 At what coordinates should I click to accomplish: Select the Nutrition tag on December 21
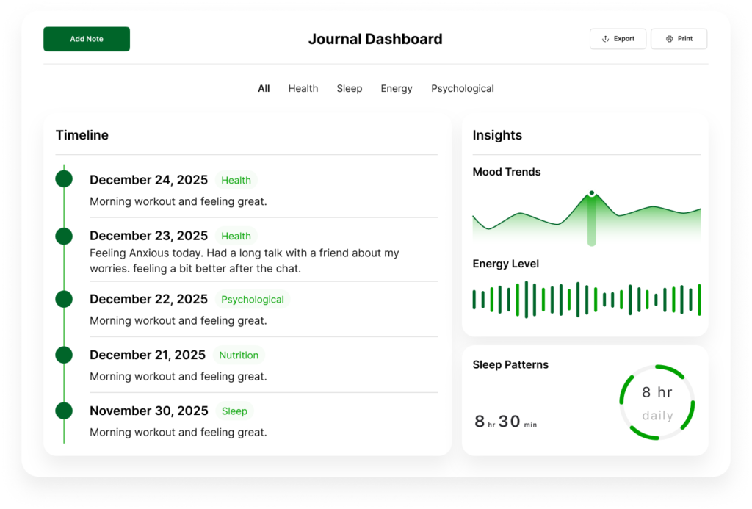tap(239, 355)
